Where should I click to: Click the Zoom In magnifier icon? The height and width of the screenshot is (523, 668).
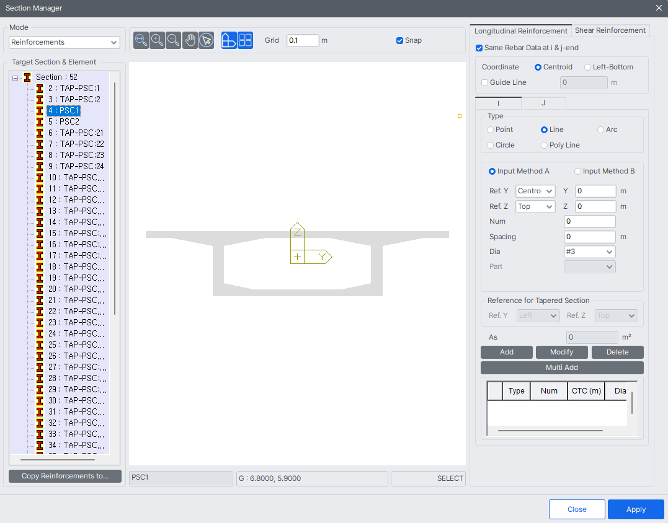click(x=157, y=40)
